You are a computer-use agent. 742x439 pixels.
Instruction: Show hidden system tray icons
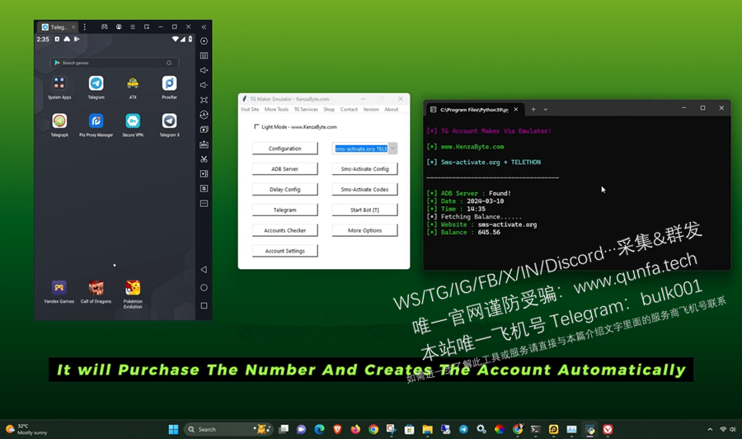(x=710, y=430)
